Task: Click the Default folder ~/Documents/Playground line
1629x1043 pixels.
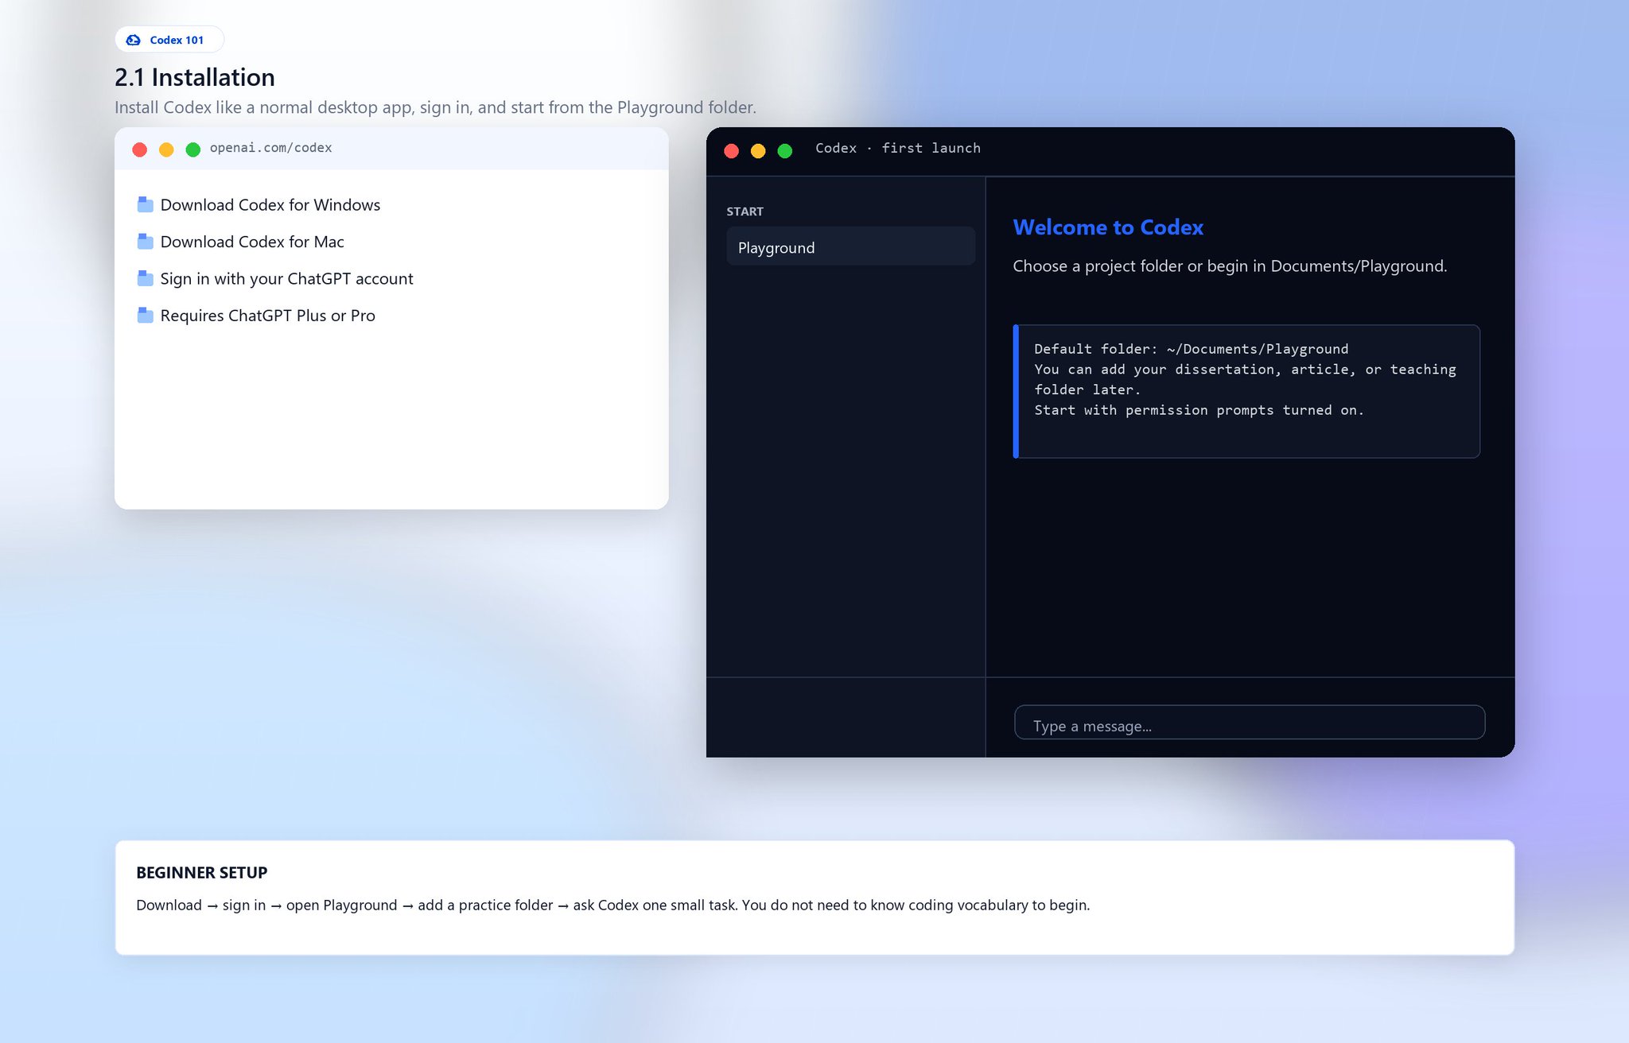Action: coord(1191,349)
